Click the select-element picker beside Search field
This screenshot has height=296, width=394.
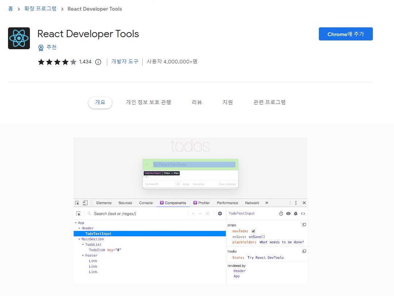(x=78, y=214)
